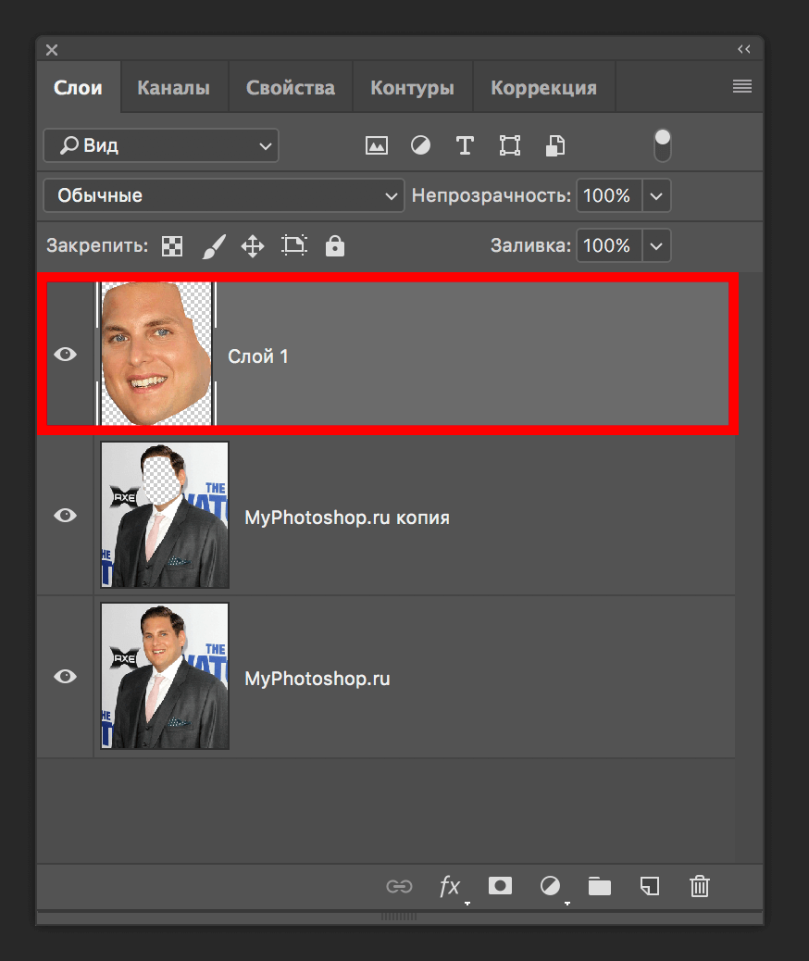Hide the Слой 1 layer
Viewport: 809px width, 961px height.
(65, 354)
